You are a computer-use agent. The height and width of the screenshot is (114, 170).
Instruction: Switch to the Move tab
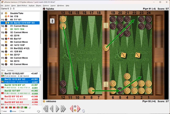pyautogui.click(x=3, y=70)
